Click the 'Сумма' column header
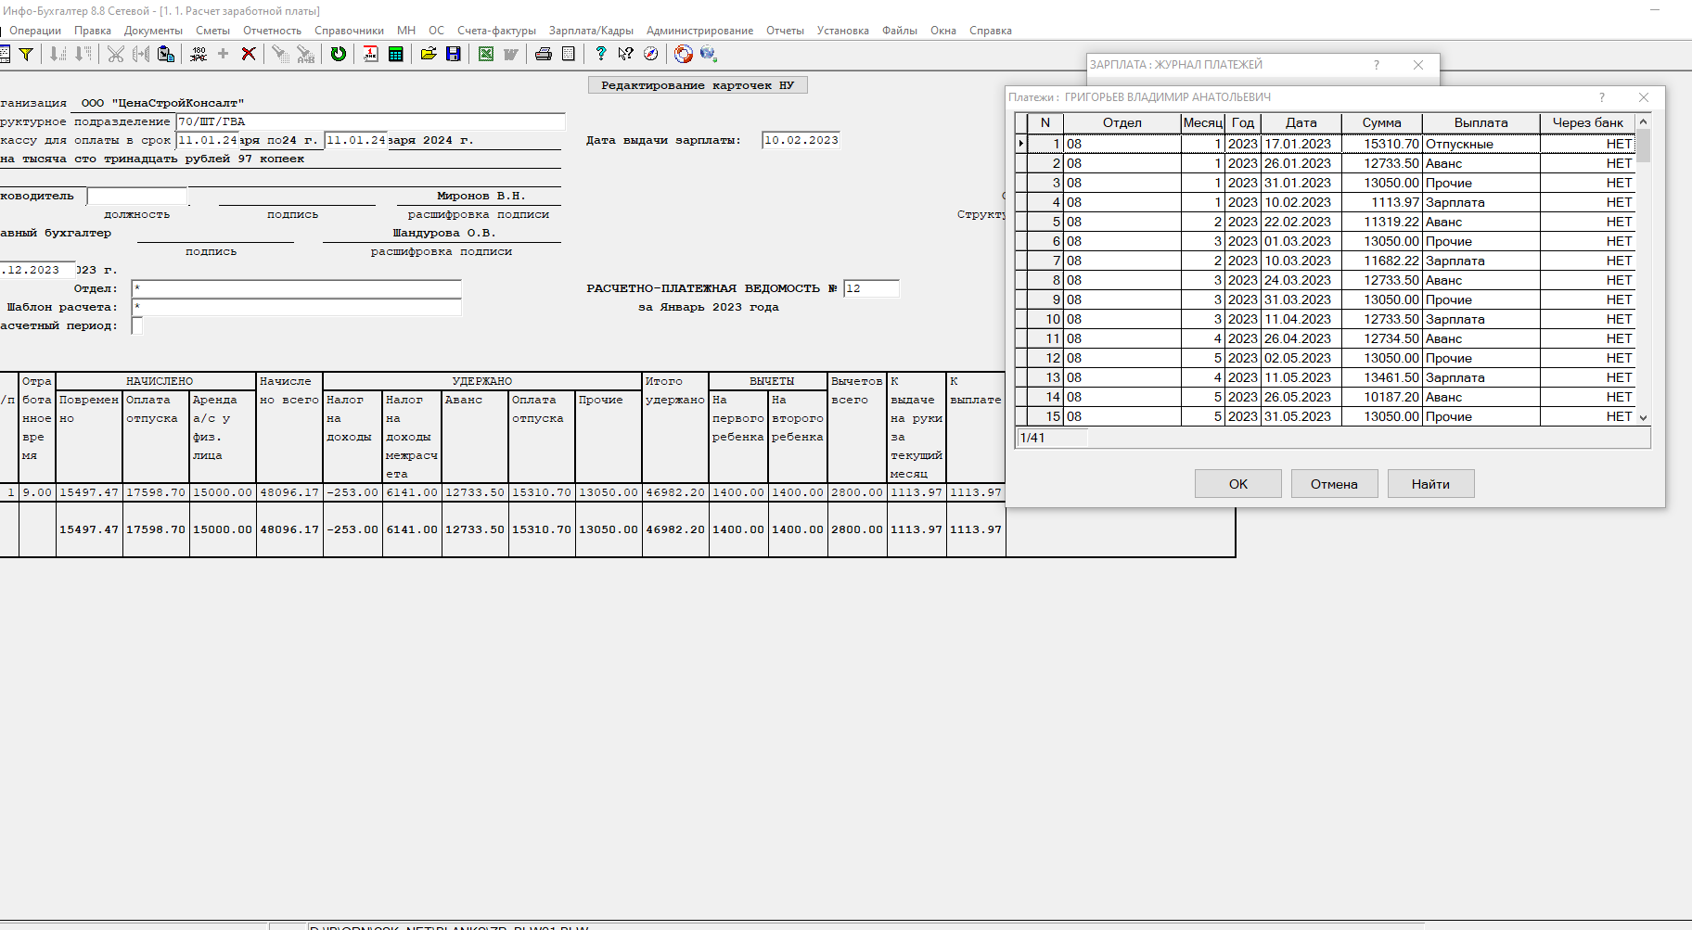Viewport: 1692px width, 930px height. [x=1382, y=122]
